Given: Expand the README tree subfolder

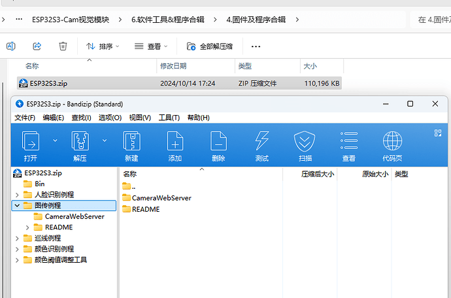Looking at the screenshot, I should tap(27, 227).
